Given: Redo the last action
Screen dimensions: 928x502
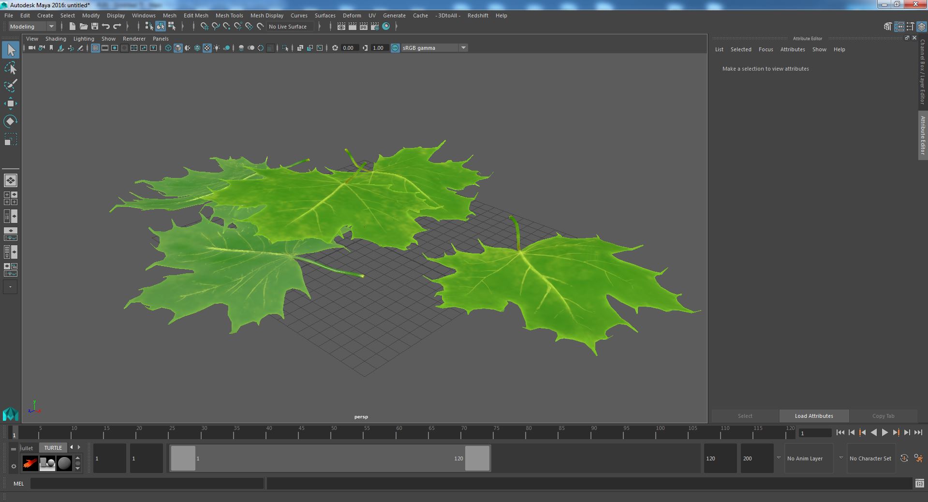Looking at the screenshot, I should (117, 26).
